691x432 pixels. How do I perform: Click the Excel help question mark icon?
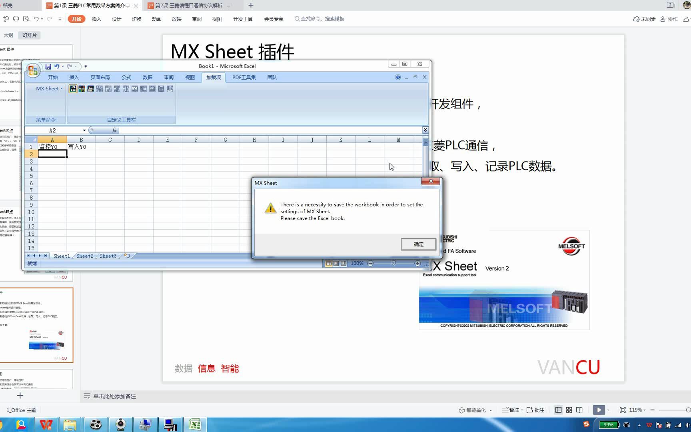pyautogui.click(x=398, y=77)
